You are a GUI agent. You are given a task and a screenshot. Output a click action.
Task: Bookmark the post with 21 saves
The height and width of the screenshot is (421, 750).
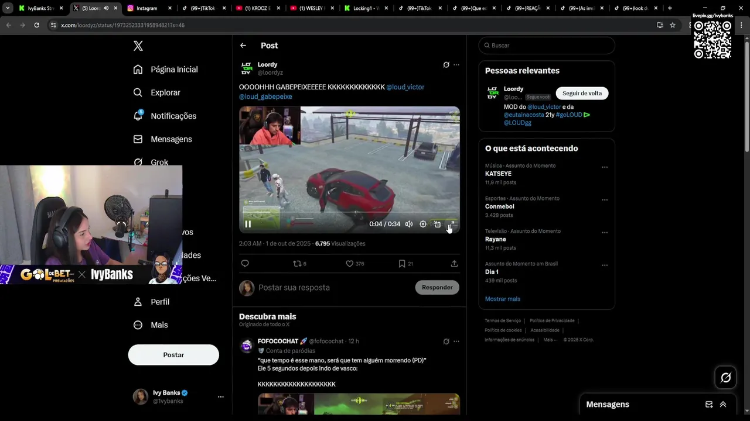tap(405, 264)
